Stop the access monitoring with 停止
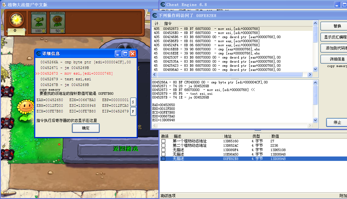 [337, 122]
